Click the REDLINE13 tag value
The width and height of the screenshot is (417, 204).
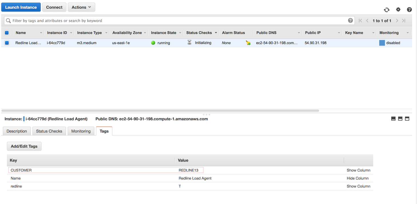click(x=189, y=170)
